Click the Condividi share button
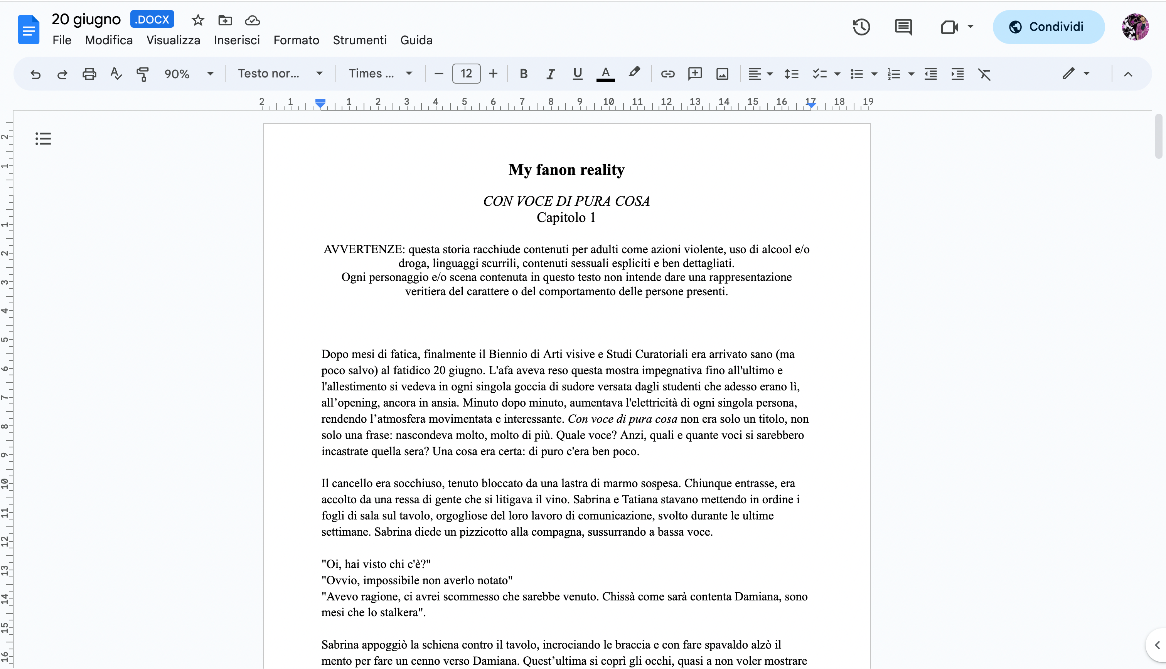This screenshot has width=1166, height=669. tap(1048, 27)
